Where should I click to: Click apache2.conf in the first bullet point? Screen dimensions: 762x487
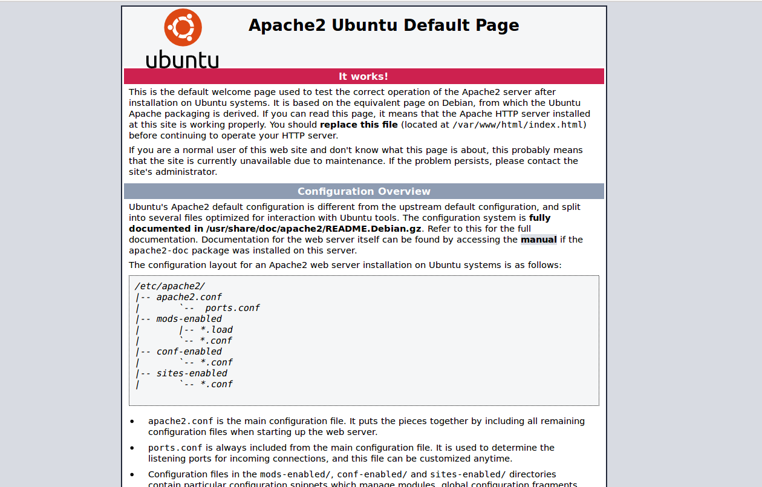click(181, 421)
